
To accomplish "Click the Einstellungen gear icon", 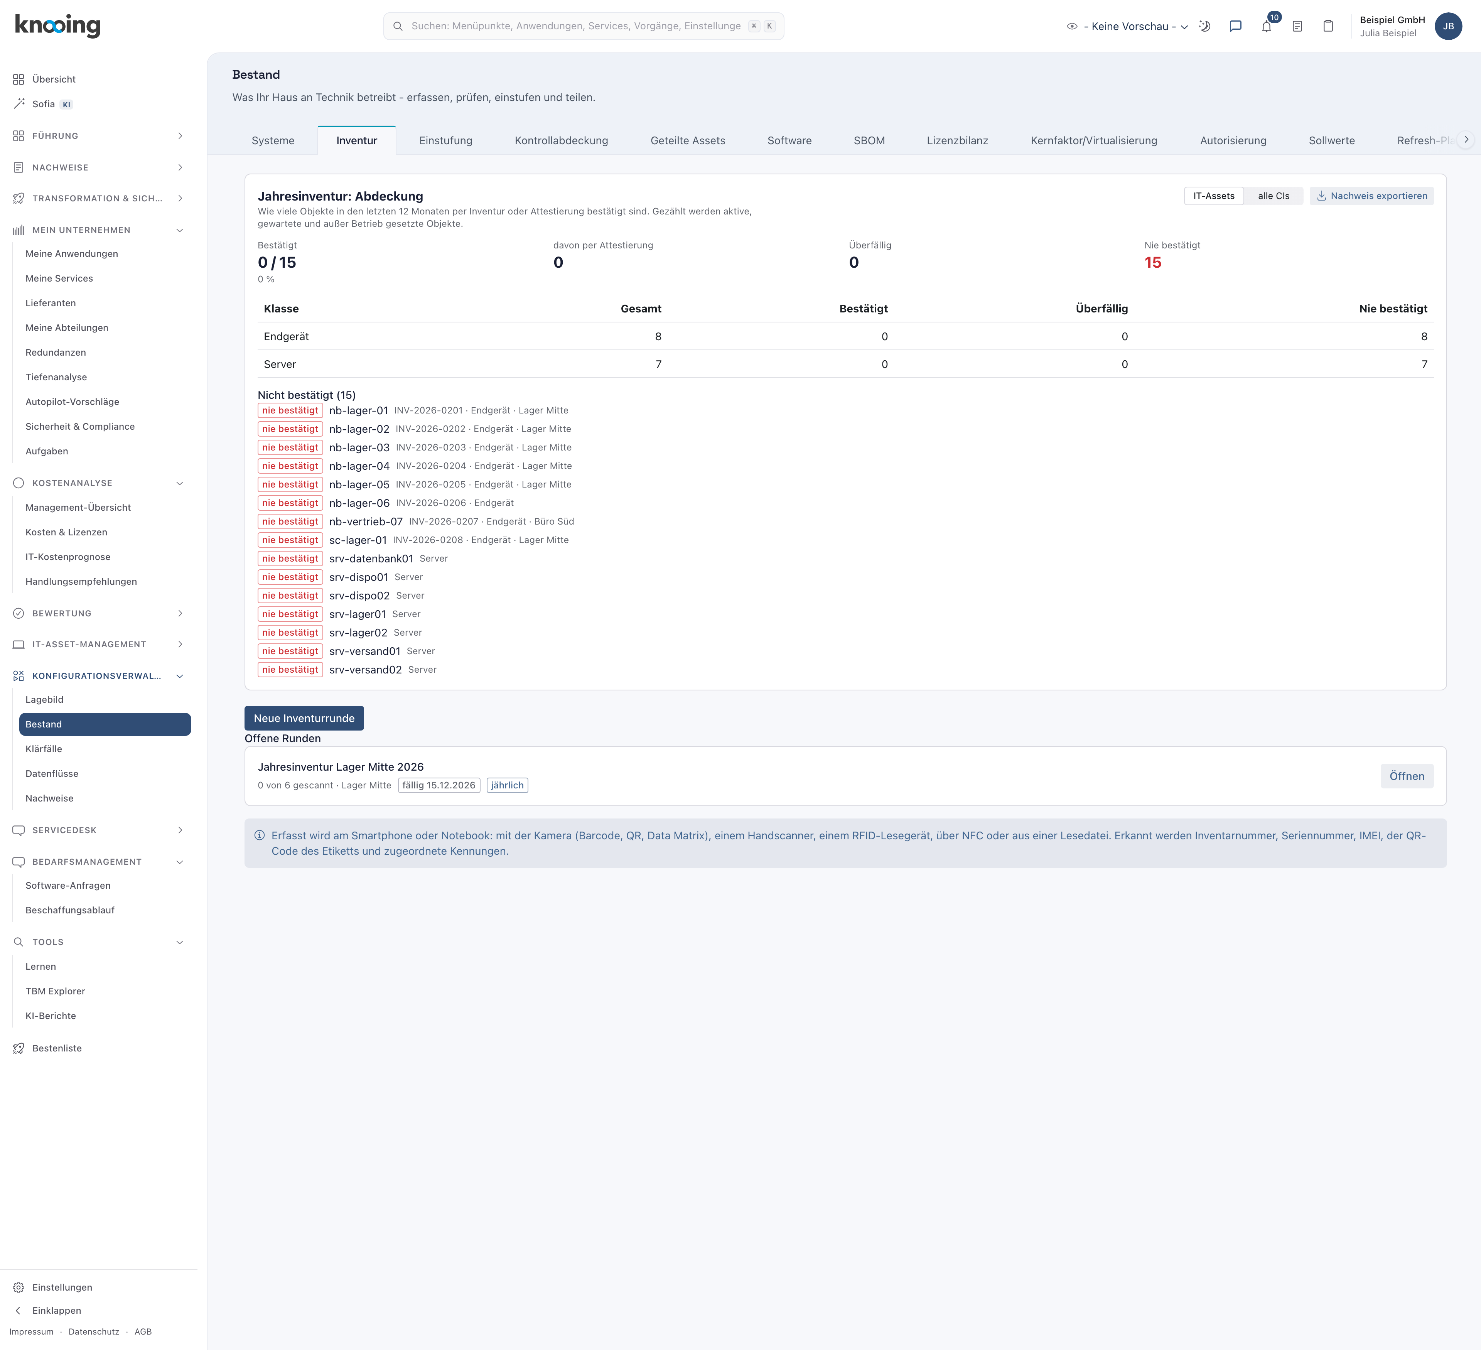I will pyautogui.click(x=19, y=1288).
